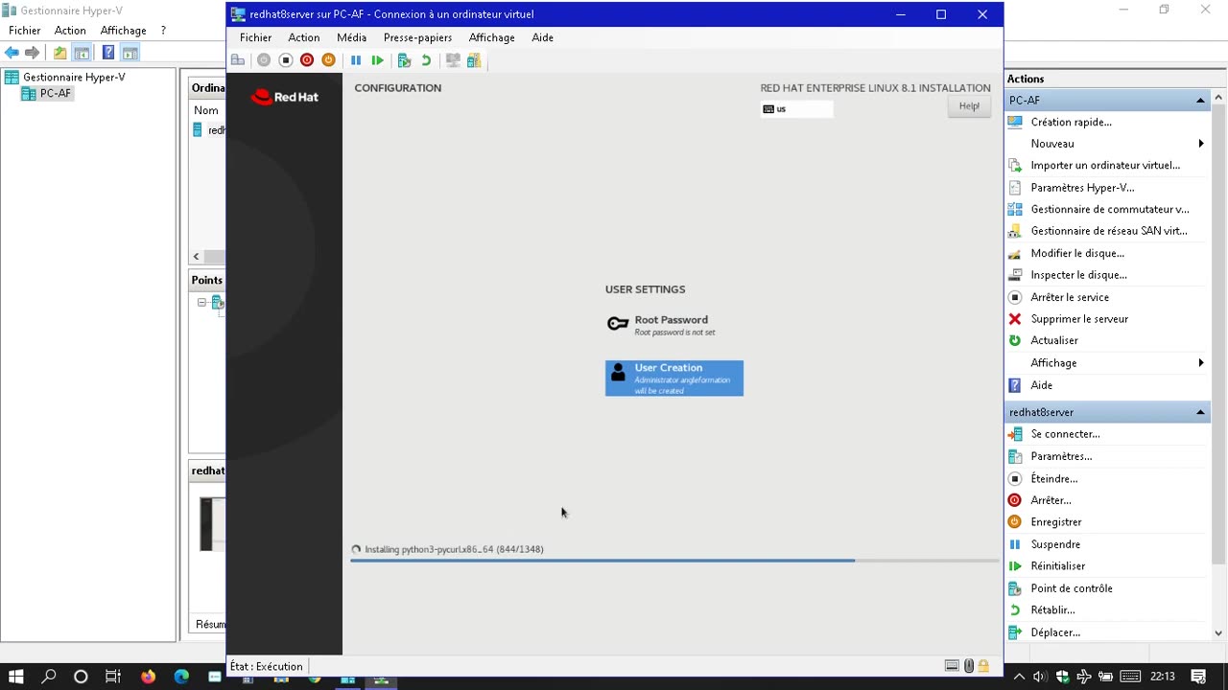
Task: Send Ctrl+Alt+Del using the VM toolbar icon
Action: pyautogui.click(x=238, y=60)
